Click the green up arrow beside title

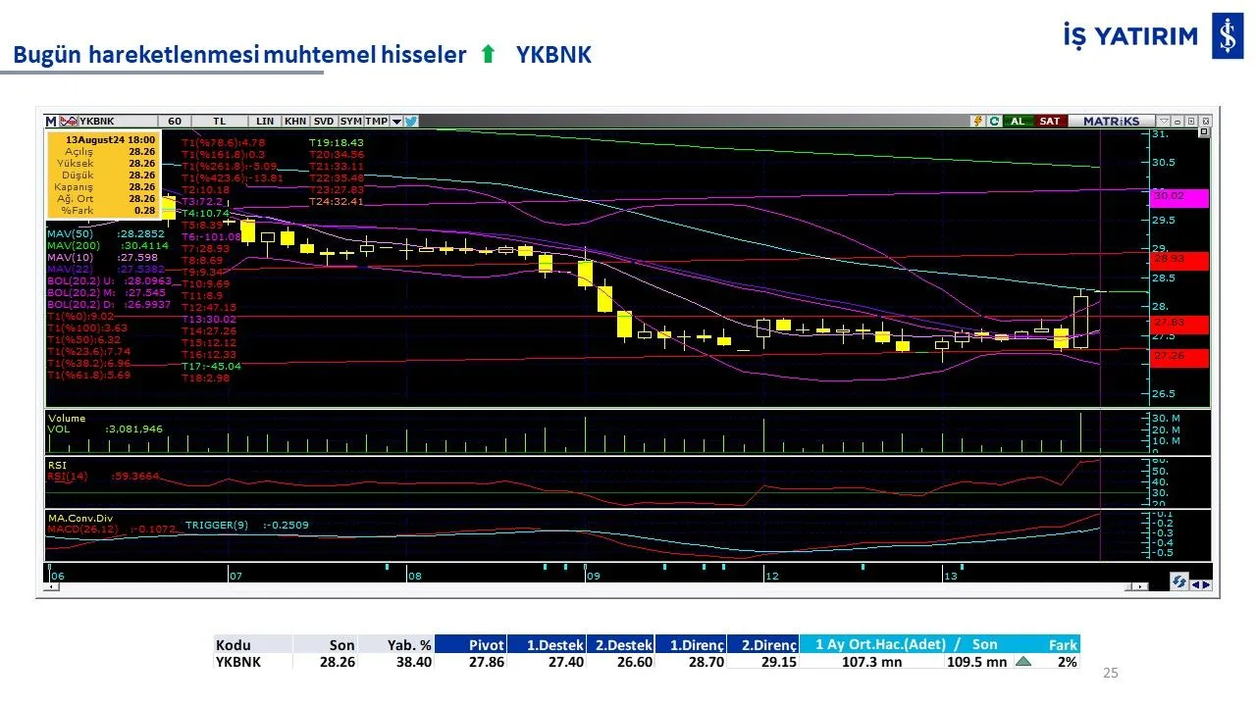pos(489,55)
